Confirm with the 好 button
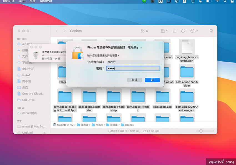Viewport: 236px width, 165px height. click(x=152, y=80)
